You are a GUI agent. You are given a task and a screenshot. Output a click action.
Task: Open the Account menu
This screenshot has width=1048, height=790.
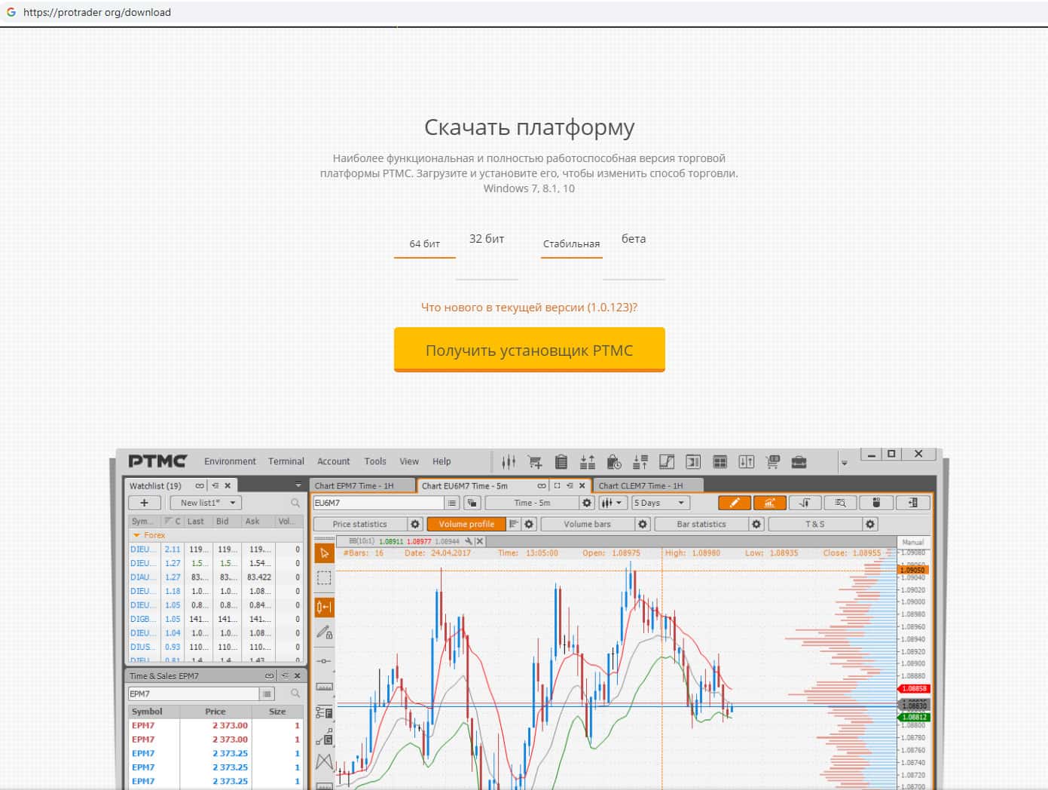(x=334, y=461)
